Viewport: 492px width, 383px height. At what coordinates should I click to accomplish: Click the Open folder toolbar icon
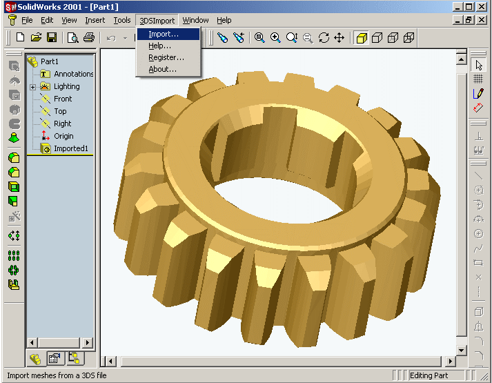pyautogui.click(x=36, y=38)
